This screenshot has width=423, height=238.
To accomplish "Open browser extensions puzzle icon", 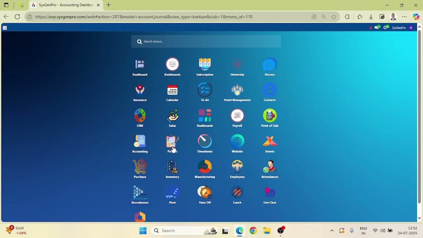I will pos(347,17).
